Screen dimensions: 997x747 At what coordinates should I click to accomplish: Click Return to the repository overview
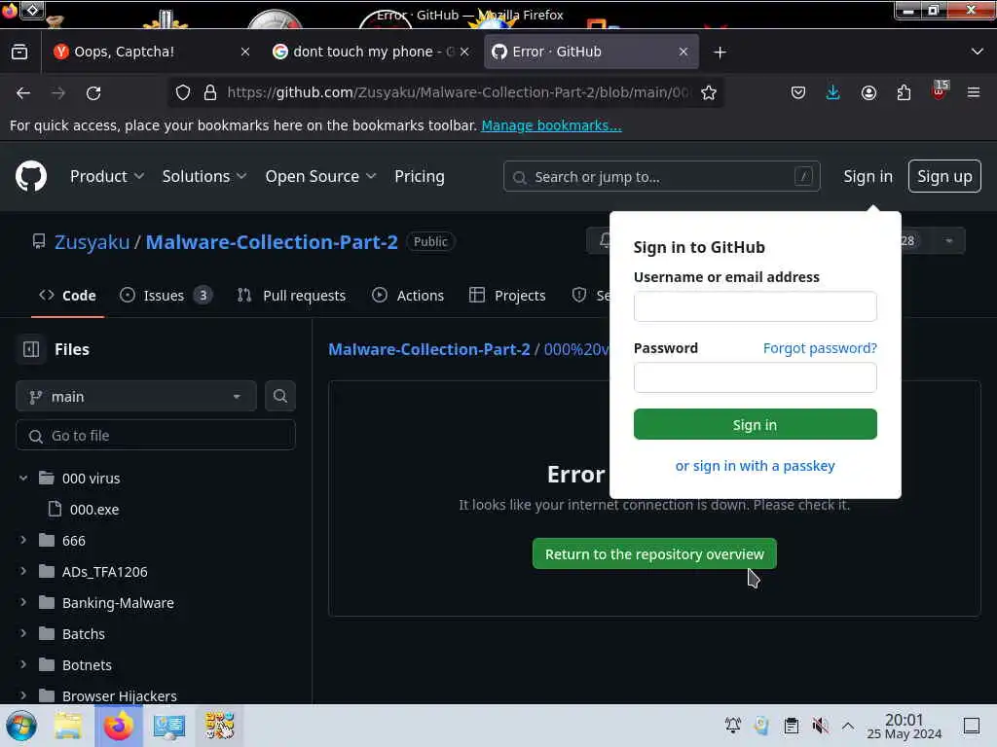(654, 553)
